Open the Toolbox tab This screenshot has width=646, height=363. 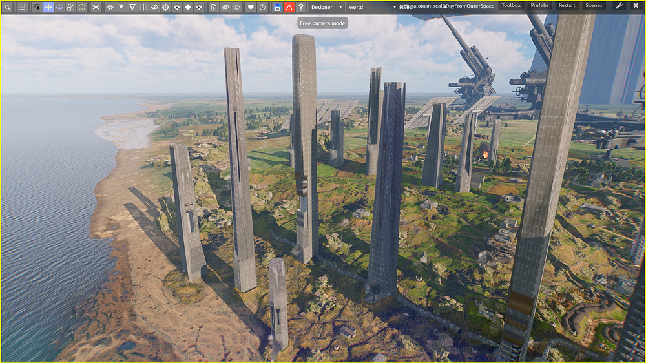(x=511, y=6)
